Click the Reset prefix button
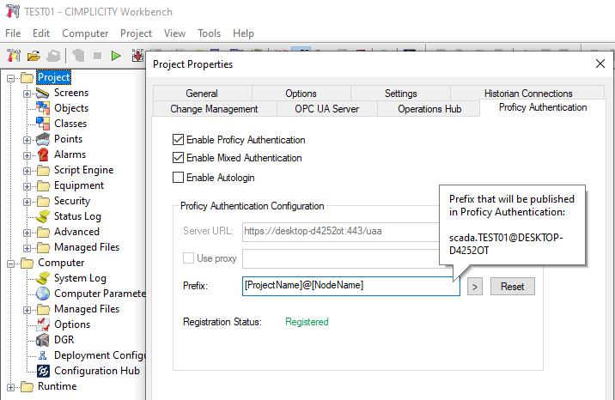 point(512,287)
